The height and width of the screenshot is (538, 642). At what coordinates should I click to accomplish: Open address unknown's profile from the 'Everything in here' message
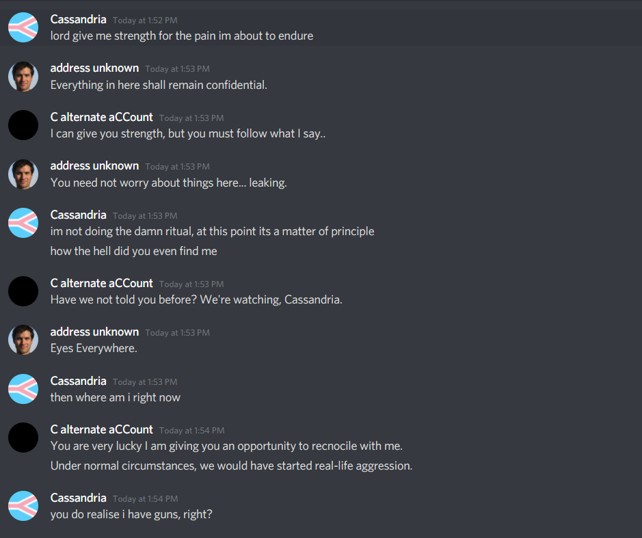(x=94, y=68)
